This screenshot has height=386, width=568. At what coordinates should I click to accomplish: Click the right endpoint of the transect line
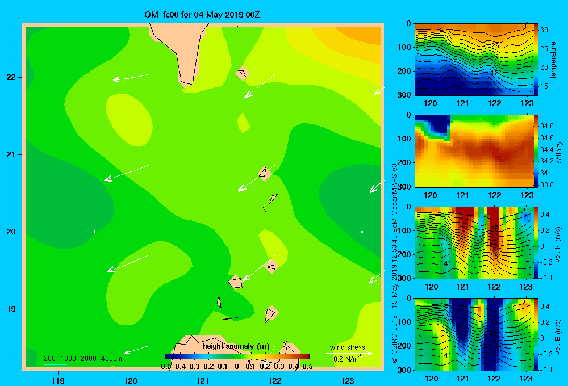click(x=362, y=232)
